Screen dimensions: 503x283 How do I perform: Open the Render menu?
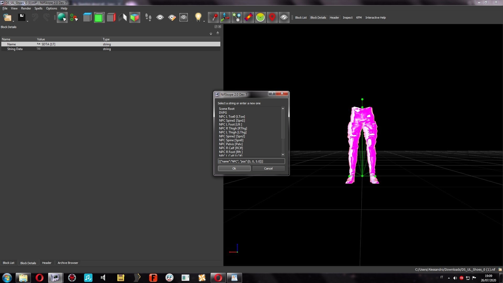pos(26,8)
